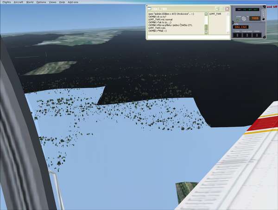The height and width of the screenshot is (210, 278).
Task: Click the chat scrollbar up arrow
Action: 206,14
